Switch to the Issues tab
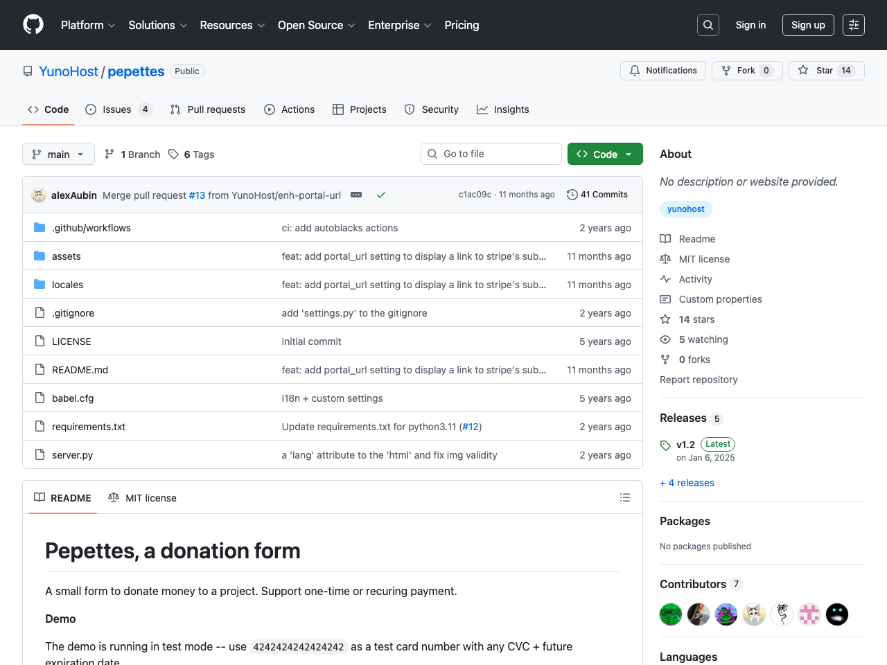 pos(117,109)
